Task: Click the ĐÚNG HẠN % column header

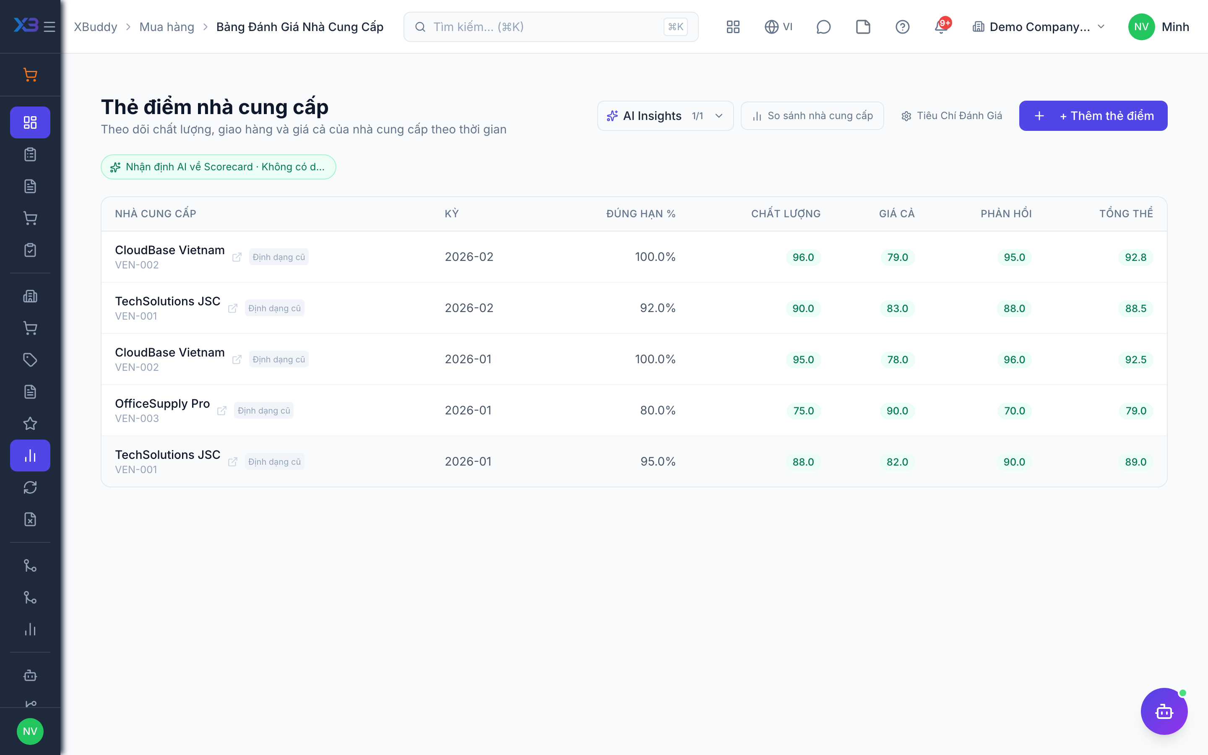Action: point(640,214)
